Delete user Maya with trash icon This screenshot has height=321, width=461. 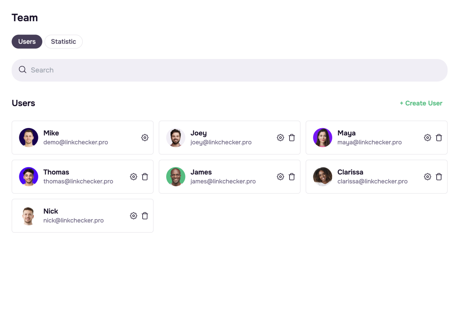(x=439, y=137)
